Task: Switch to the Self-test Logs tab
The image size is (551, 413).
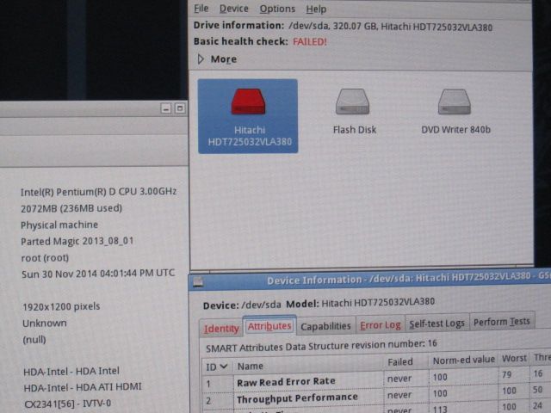Action: pos(436,324)
